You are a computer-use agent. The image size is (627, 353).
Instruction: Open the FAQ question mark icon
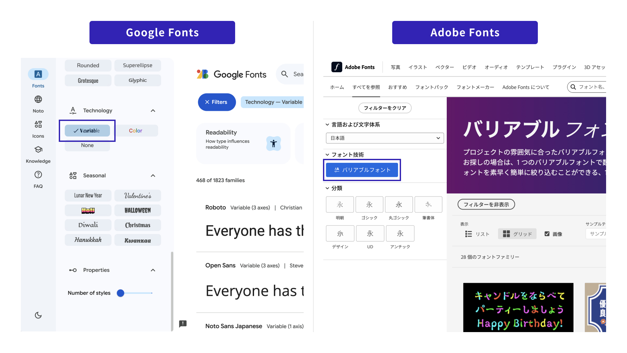38,175
